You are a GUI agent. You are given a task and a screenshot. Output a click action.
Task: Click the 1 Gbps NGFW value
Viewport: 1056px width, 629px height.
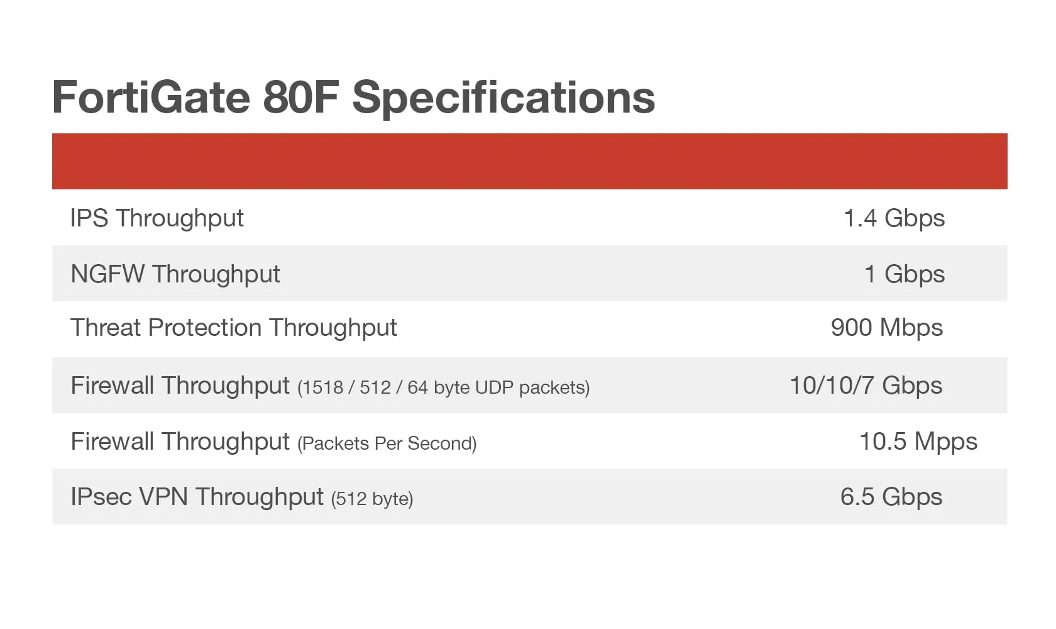904,274
